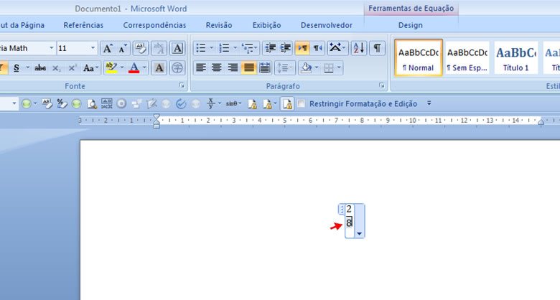This screenshot has height=300, width=560.
Task: Decrease paragraph indent
Action: click(x=271, y=48)
